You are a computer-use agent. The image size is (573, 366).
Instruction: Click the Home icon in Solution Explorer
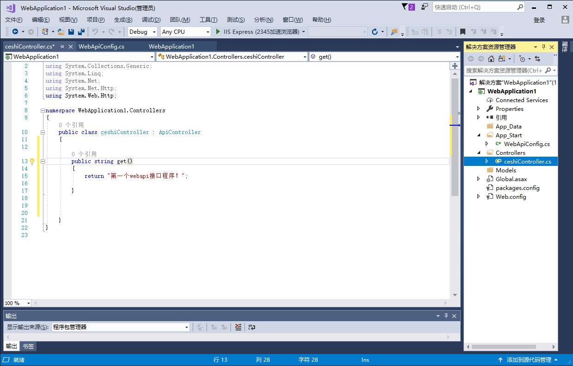(491, 59)
